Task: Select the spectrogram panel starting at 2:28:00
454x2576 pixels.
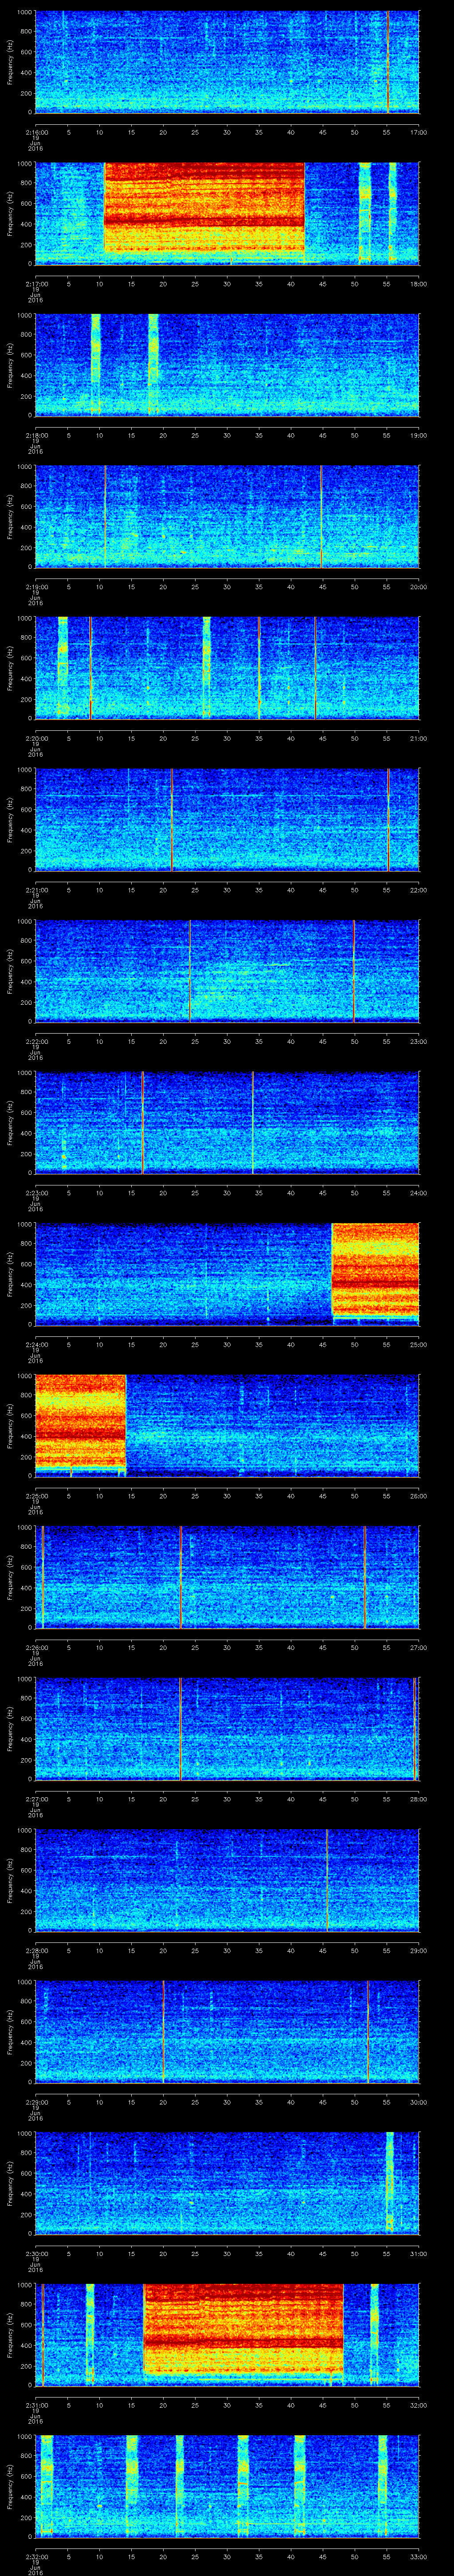Action: click(x=227, y=1880)
